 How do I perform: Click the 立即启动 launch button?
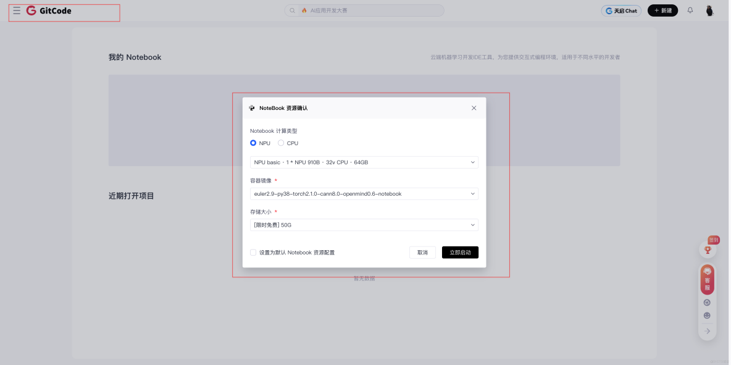[x=460, y=252]
